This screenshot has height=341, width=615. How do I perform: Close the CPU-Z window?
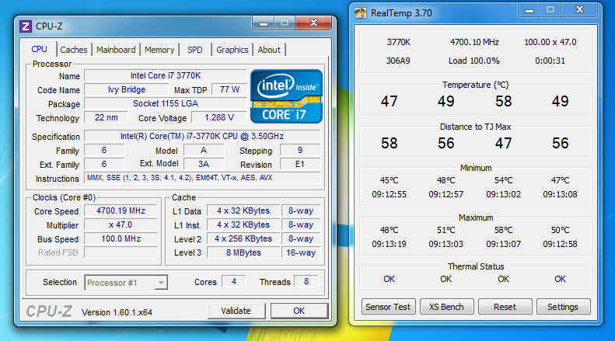click(314, 23)
